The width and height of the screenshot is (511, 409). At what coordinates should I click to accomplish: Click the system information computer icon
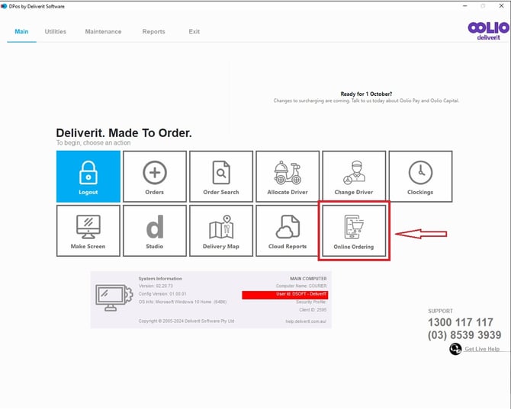click(x=114, y=298)
